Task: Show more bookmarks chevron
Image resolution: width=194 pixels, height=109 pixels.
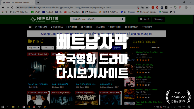Action: point(191,12)
